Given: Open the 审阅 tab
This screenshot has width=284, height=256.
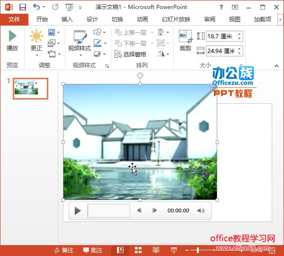Looking at the screenshot, I should (210, 19).
